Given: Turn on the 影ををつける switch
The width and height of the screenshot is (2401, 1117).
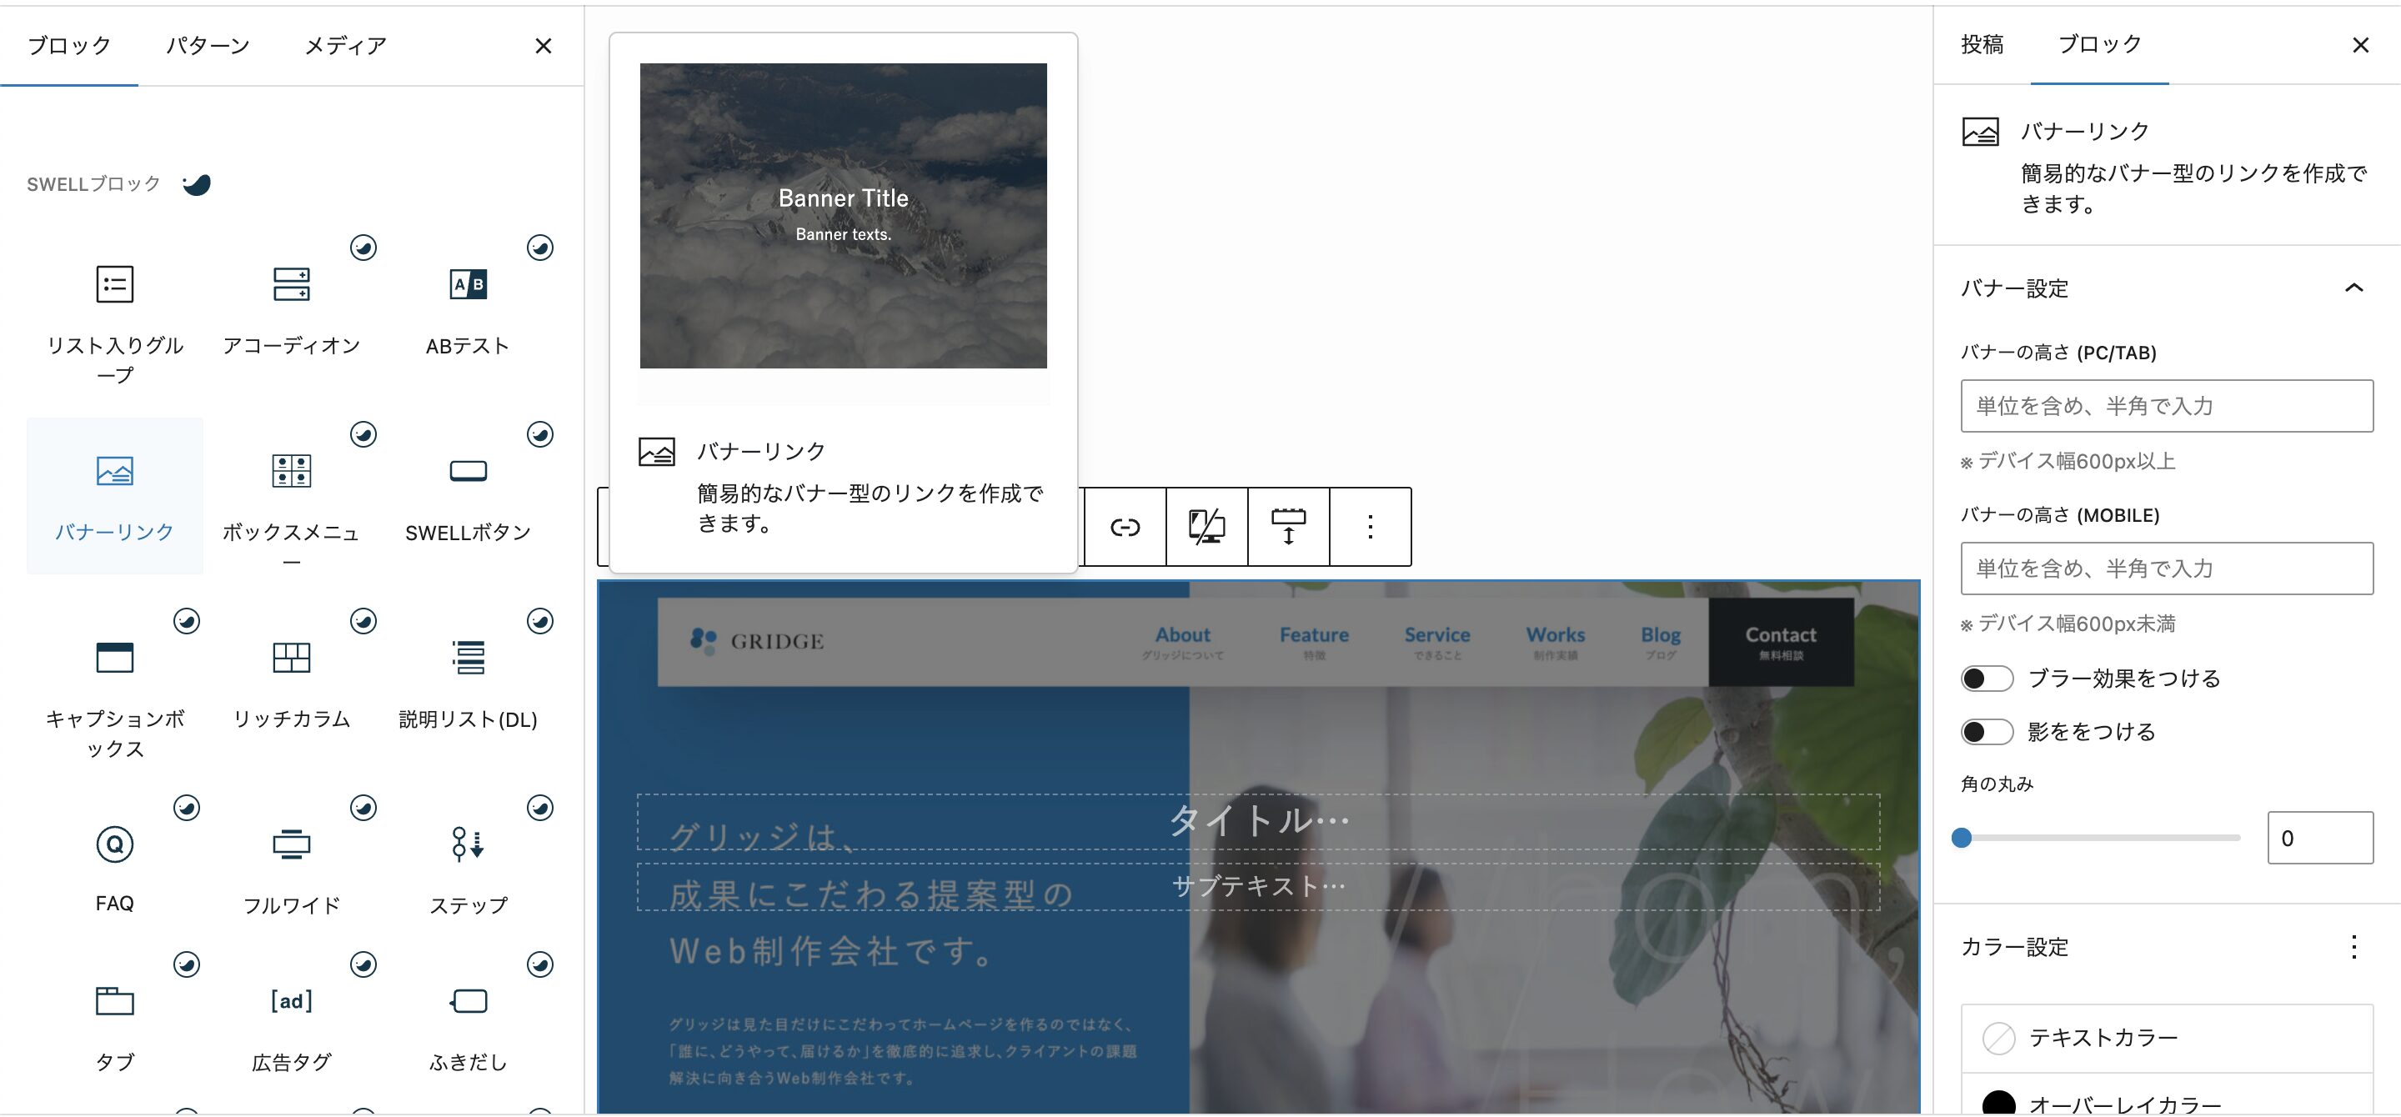Looking at the screenshot, I should pyautogui.click(x=1986, y=732).
